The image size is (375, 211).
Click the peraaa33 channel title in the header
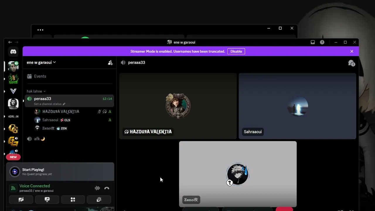pos(137,62)
